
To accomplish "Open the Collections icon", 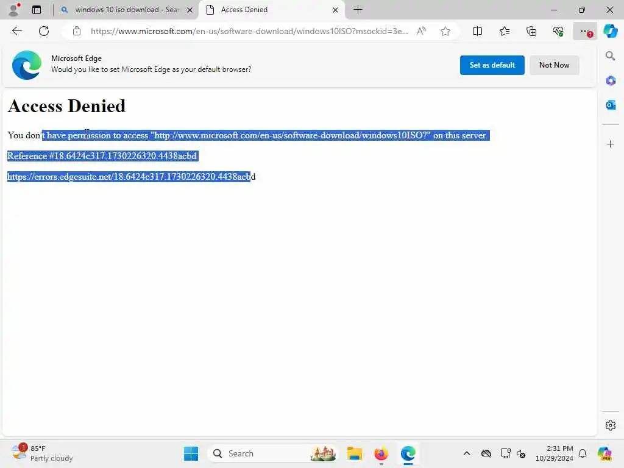I will pyautogui.click(x=531, y=31).
